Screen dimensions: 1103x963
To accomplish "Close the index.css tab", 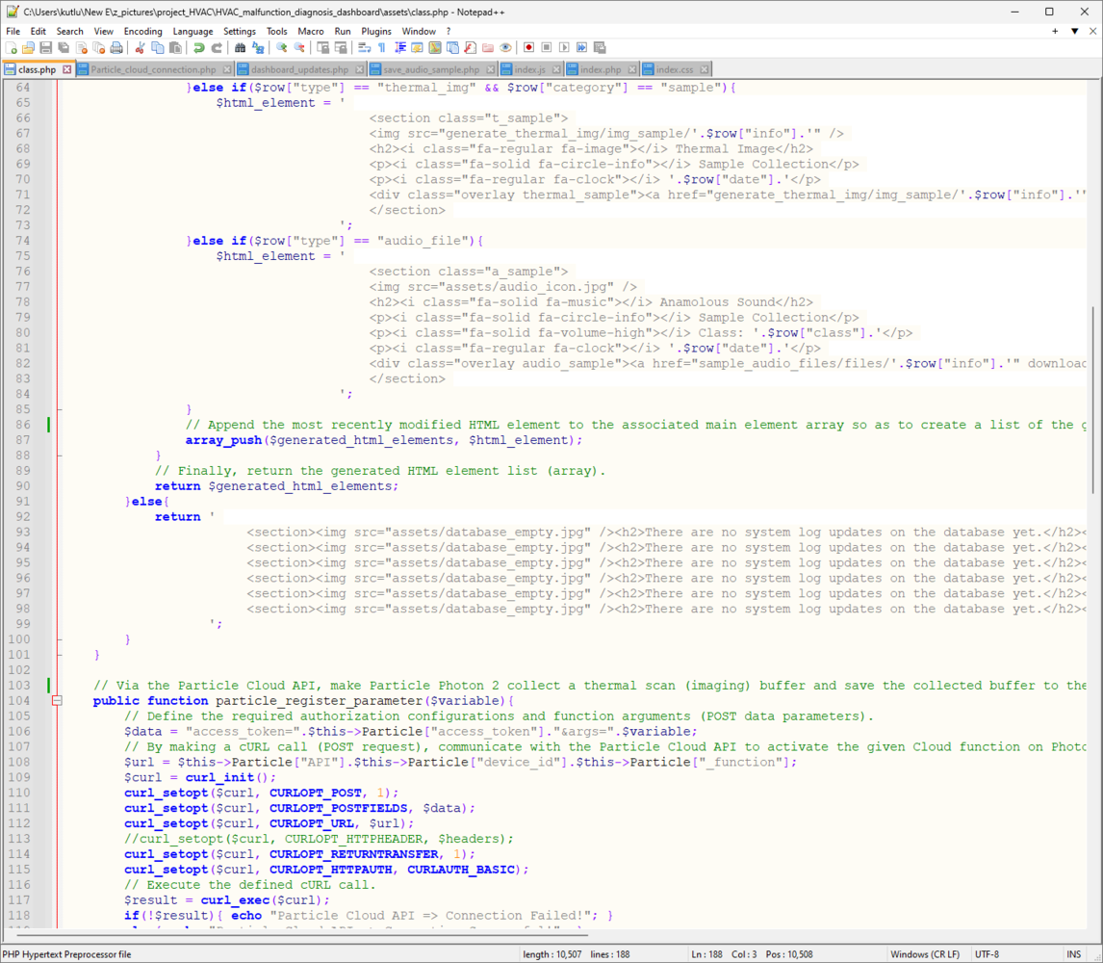I will click(x=705, y=69).
